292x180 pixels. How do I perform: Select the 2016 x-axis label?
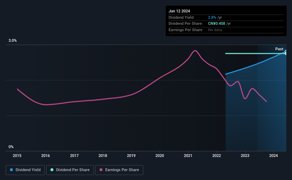click(x=46, y=156)
